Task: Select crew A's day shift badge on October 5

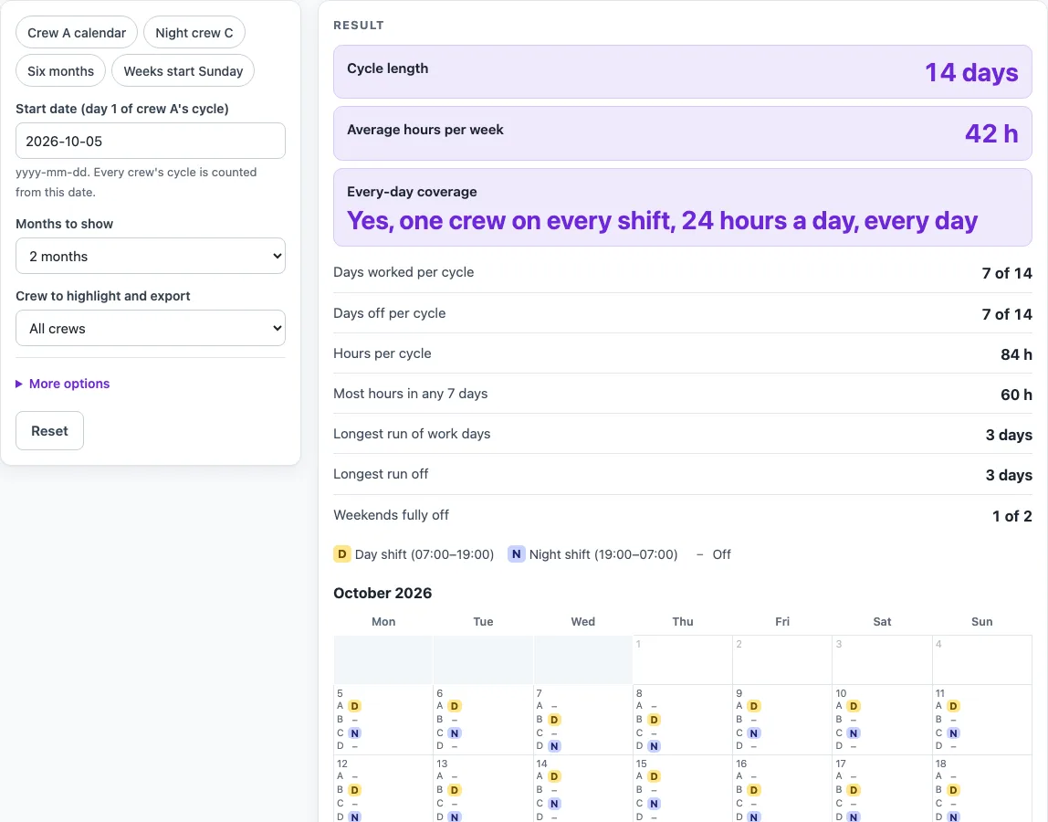Action: [x=354, y=706]
